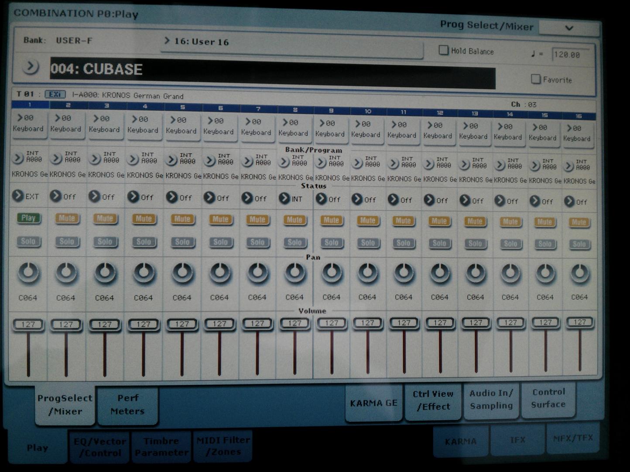Open the KARMA GE tab
Image resolution: width=630 pixels, height=472 pixels.
[373, 403]
